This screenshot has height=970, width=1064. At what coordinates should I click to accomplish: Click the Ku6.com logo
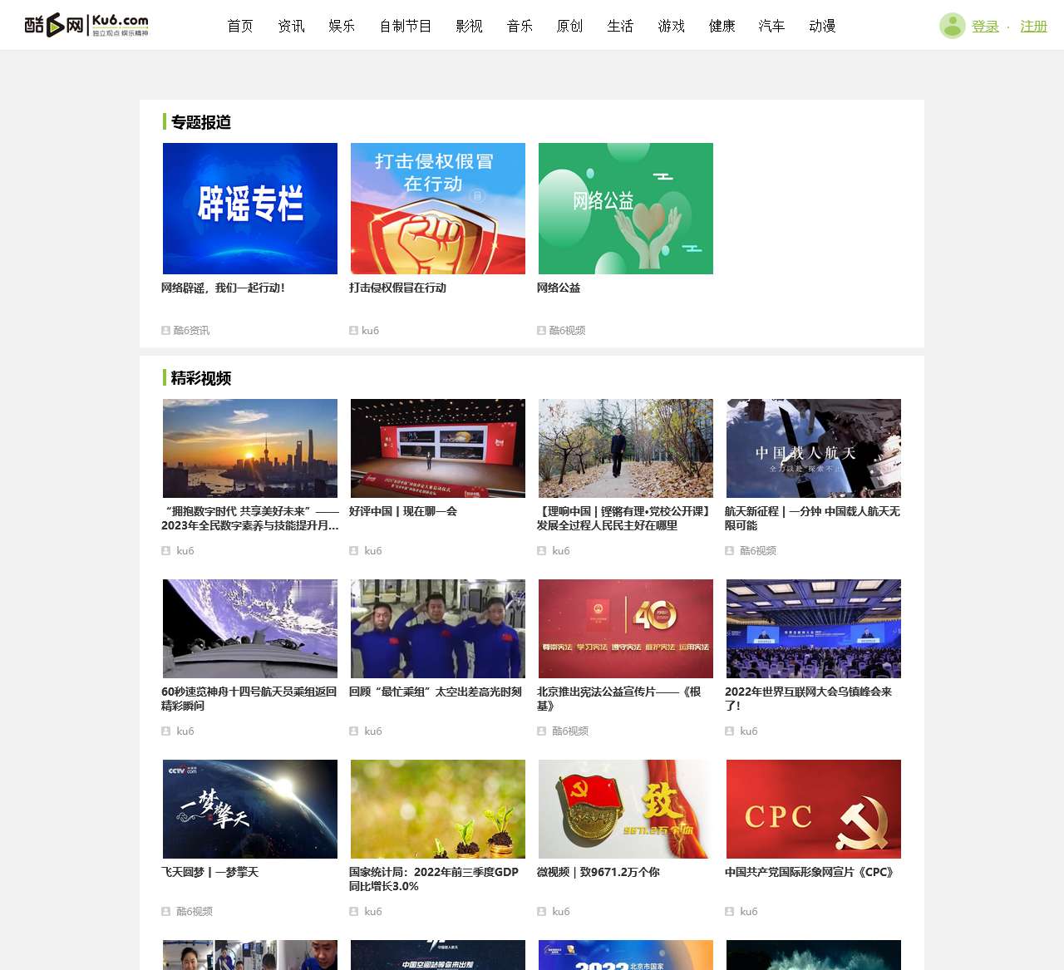86,25
